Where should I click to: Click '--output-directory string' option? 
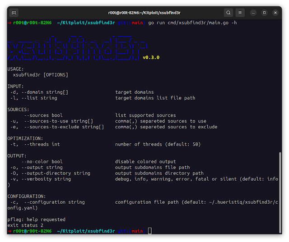pos(56,173)
